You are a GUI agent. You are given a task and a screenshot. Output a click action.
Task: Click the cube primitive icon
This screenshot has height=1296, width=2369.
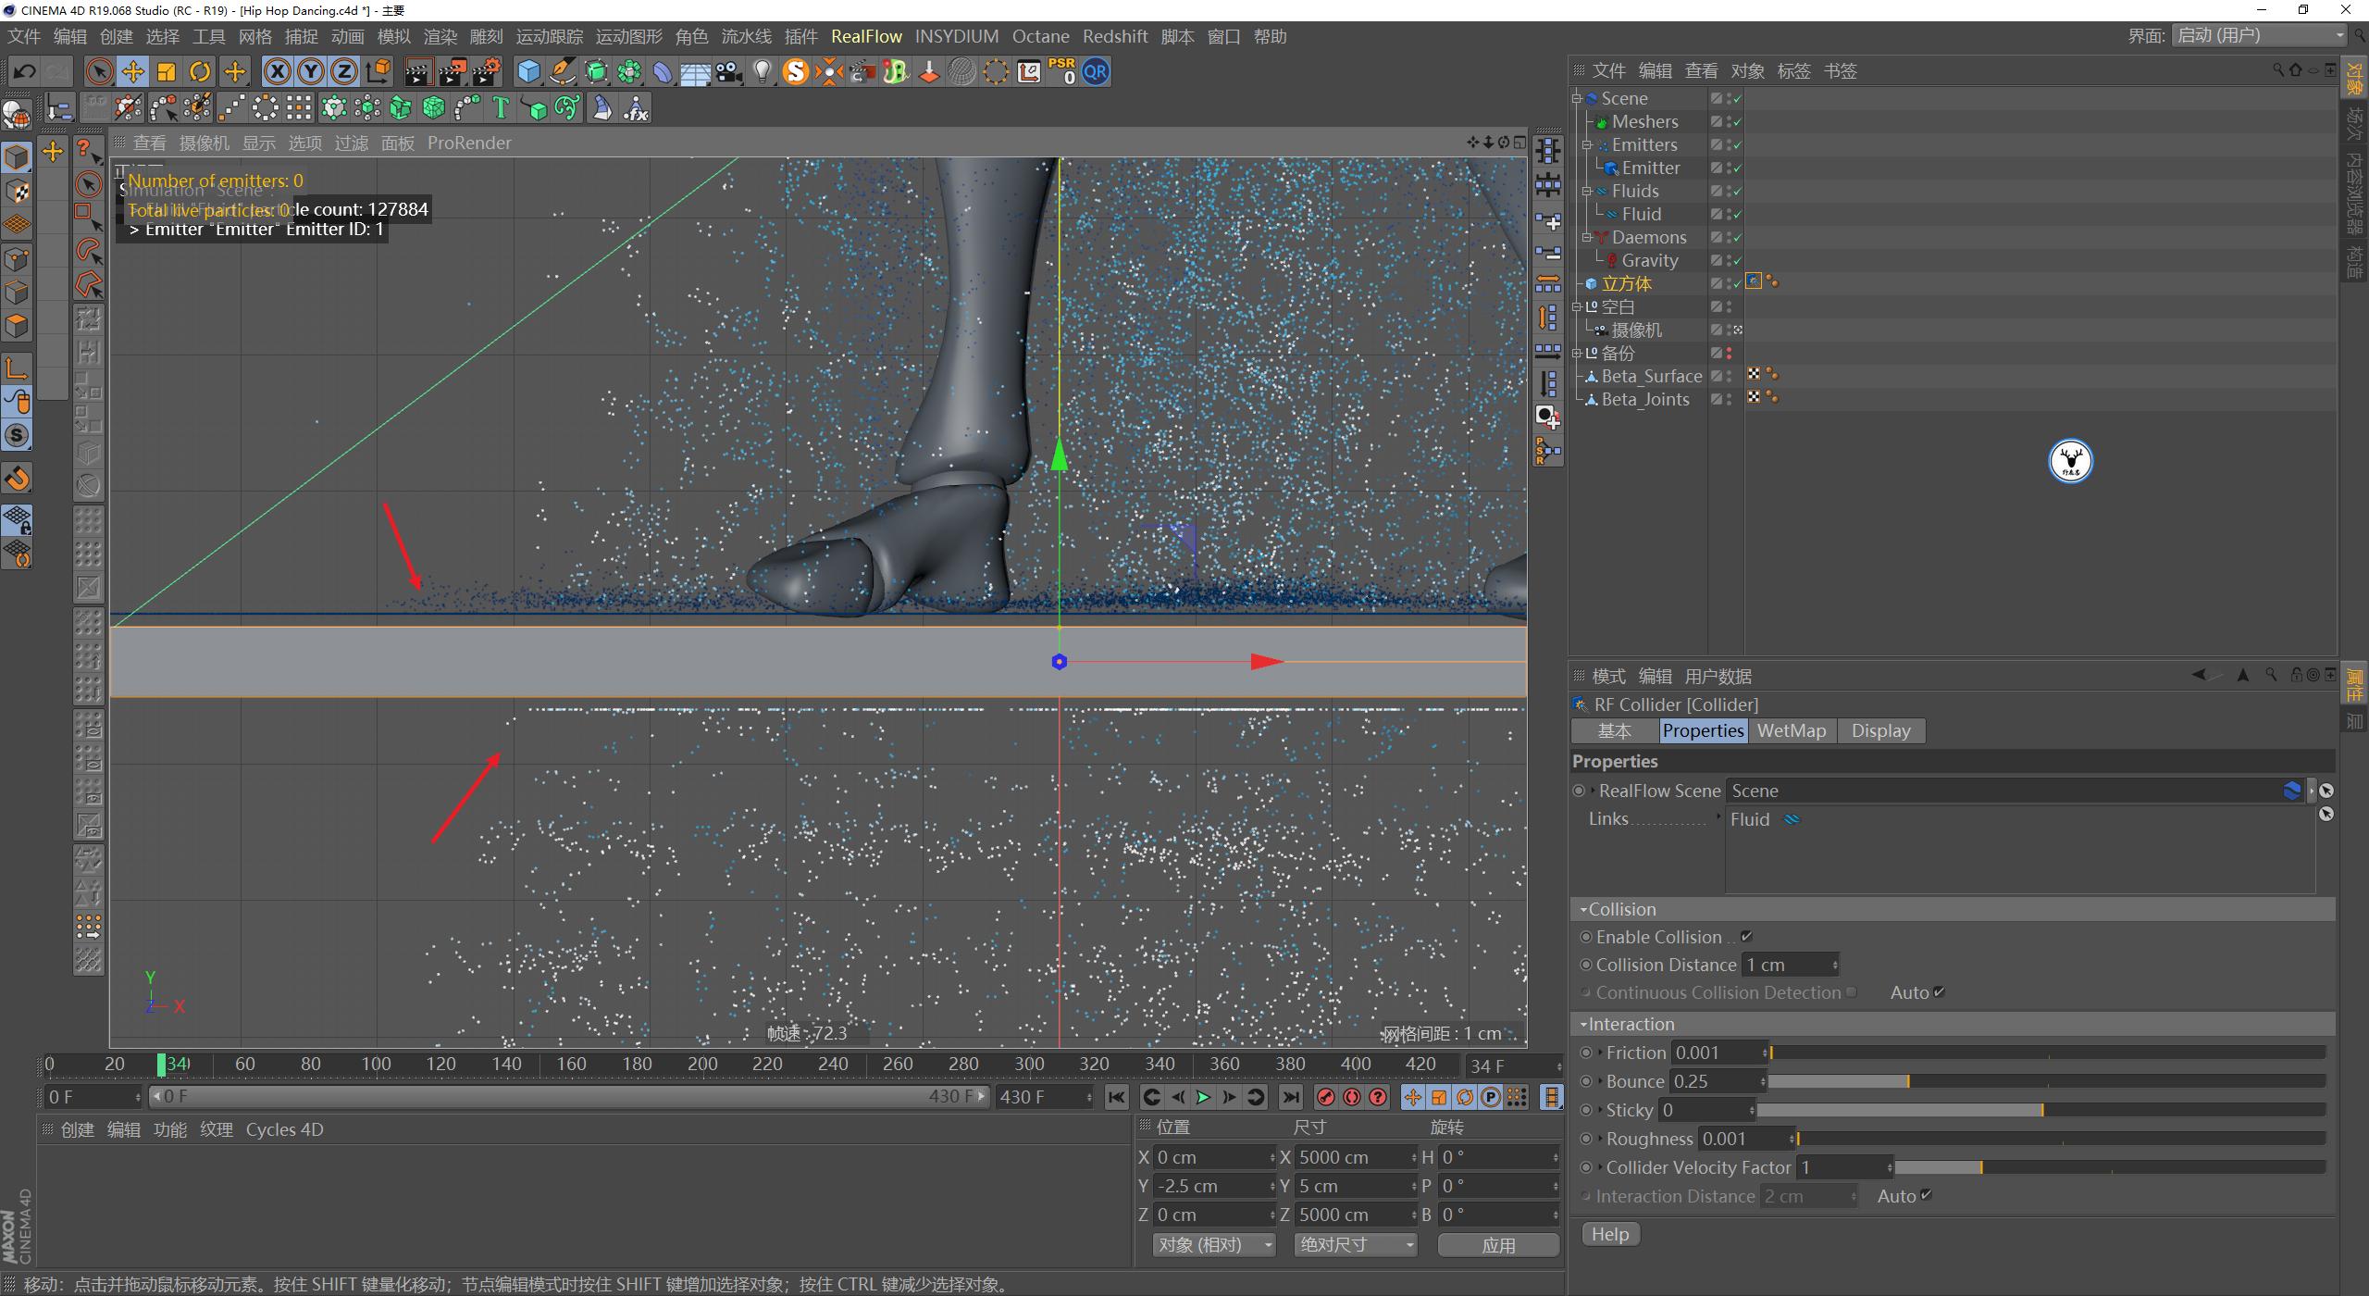[529, 71]
